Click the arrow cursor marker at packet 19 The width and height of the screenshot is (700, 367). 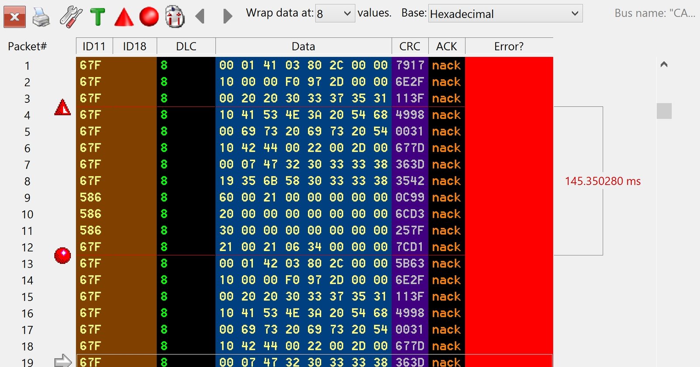click(63, 360)
